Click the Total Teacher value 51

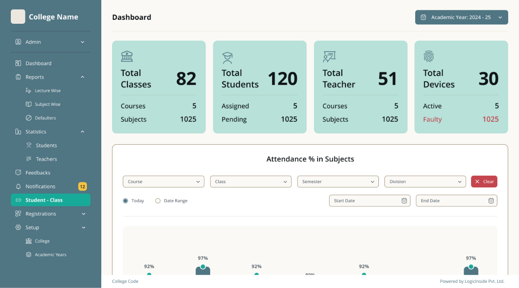[x=388, y=79]
